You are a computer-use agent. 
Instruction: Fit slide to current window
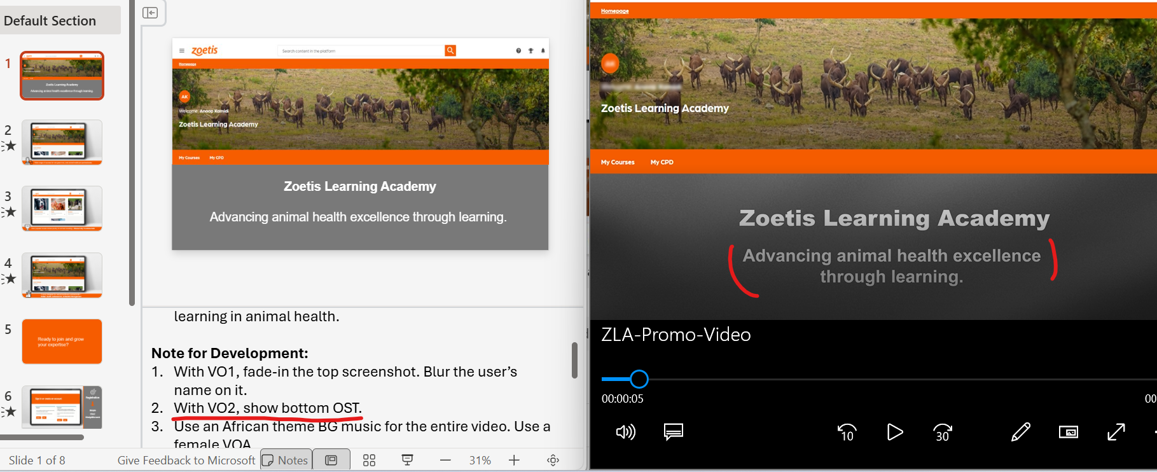[553, 460]
